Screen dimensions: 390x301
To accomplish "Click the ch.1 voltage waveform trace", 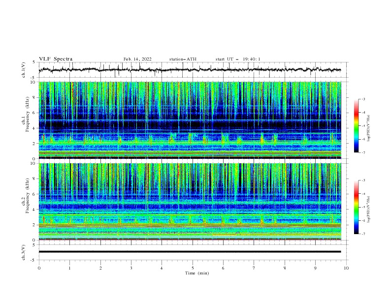I will point(190,70).
